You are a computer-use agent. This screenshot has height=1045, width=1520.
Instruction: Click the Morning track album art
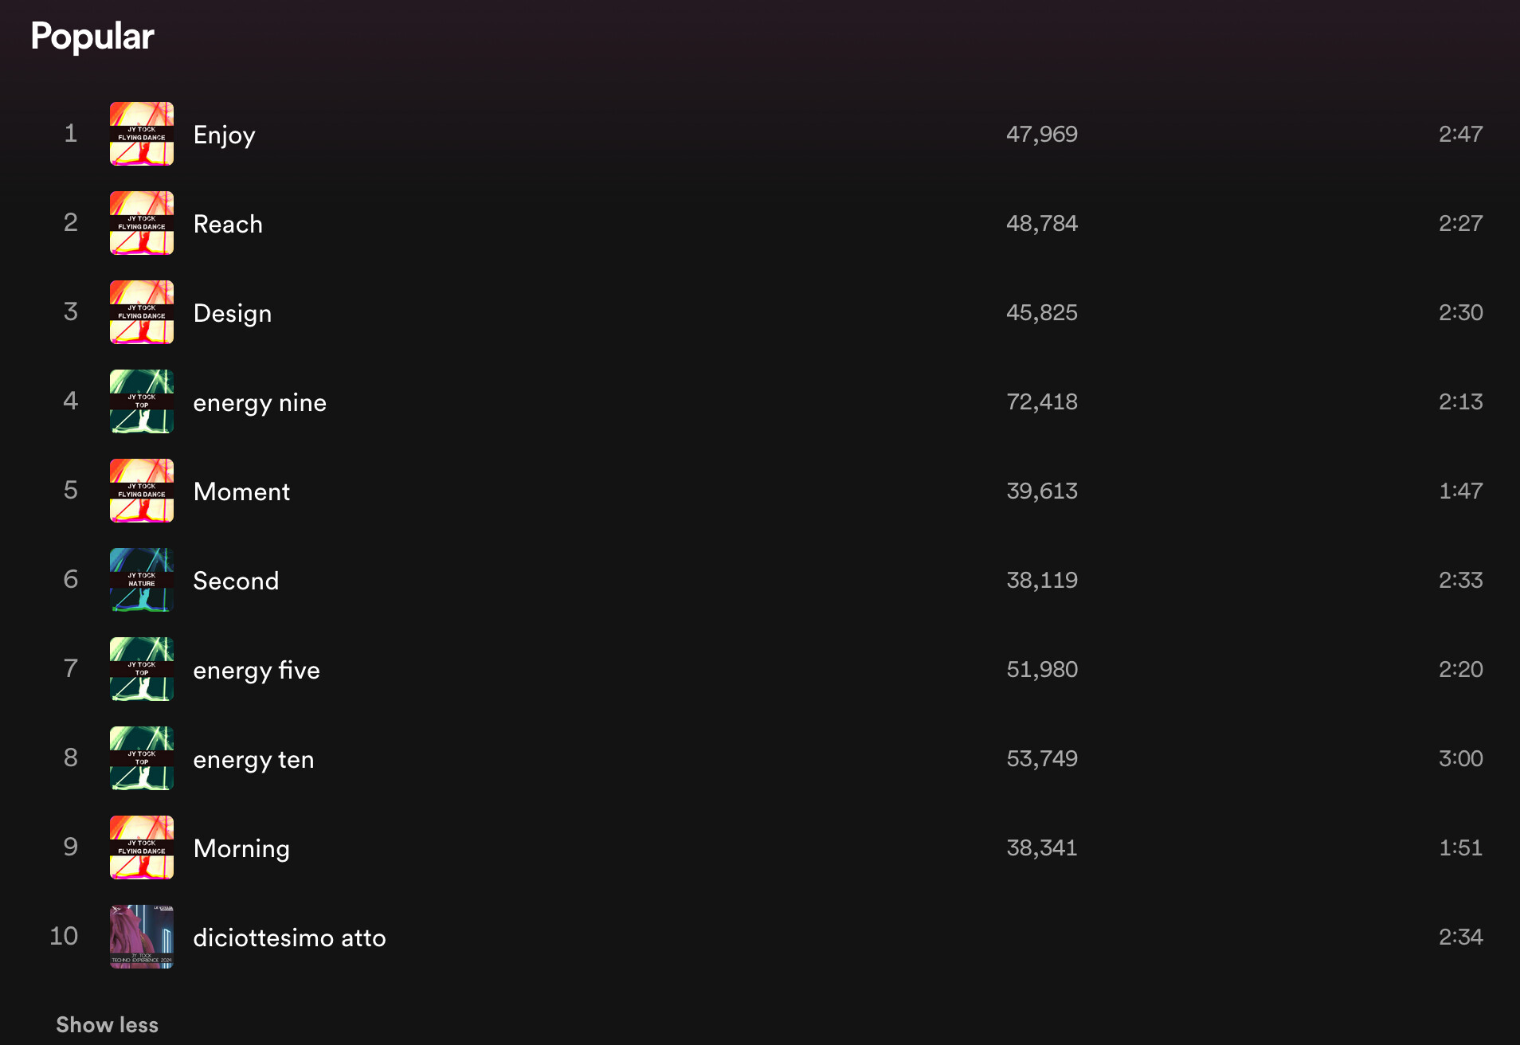[x=142, y=847]
